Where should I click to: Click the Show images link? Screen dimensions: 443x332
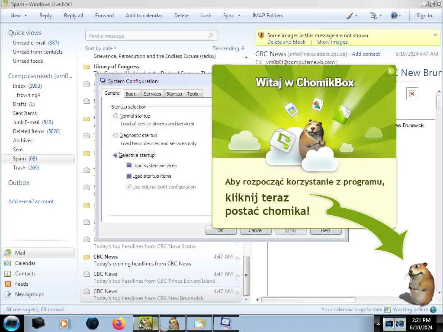(332, 42)
